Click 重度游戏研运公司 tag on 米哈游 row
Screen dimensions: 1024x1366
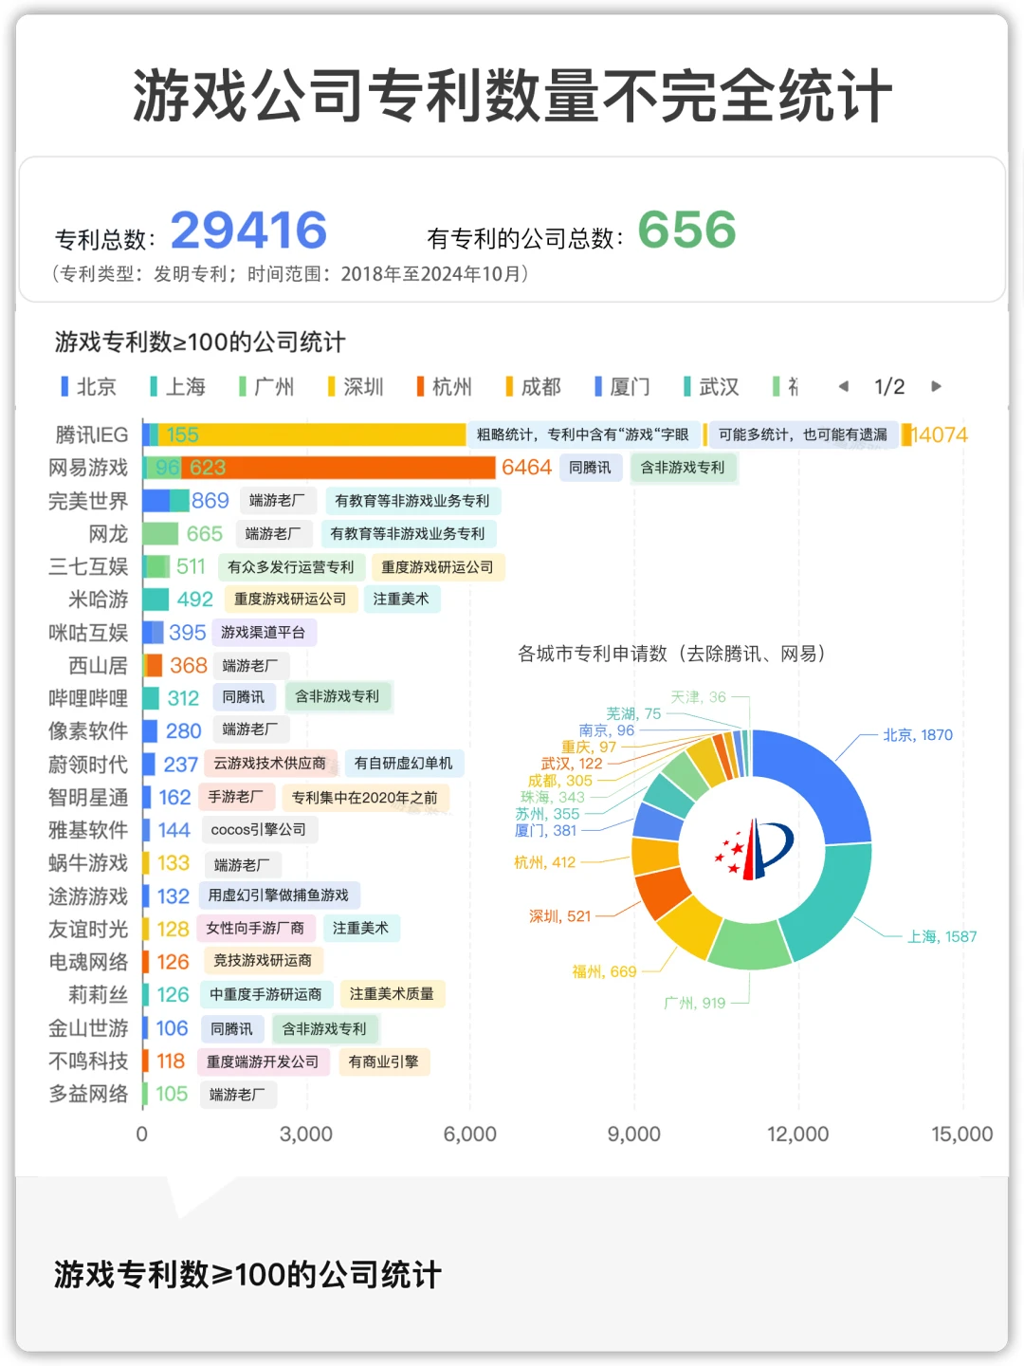[x=290, y=600]
